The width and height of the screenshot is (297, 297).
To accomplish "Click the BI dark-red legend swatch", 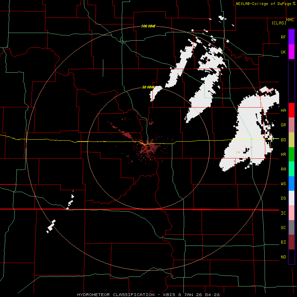I will coord(291,242).
